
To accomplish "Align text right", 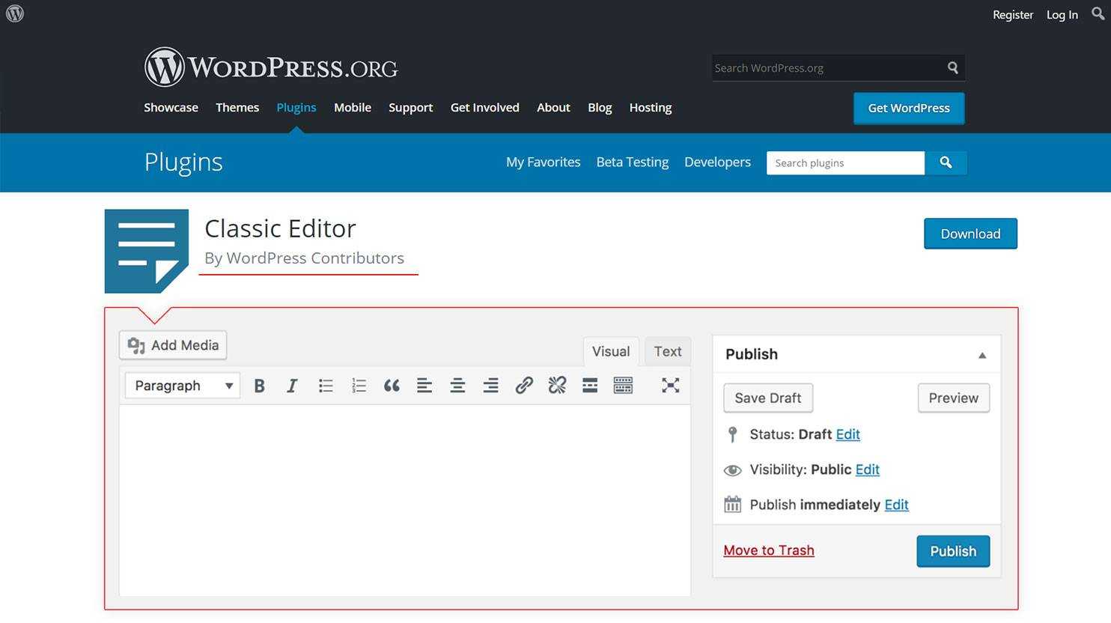I will pos(490,386).
